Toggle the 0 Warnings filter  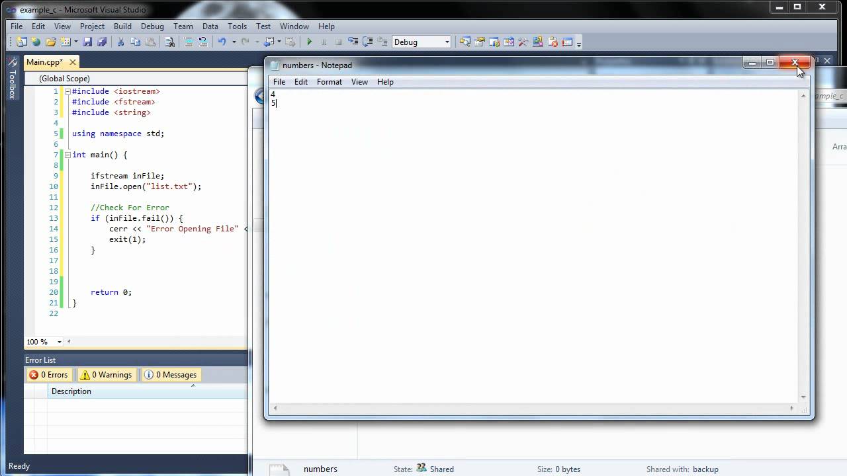(106, 375)
